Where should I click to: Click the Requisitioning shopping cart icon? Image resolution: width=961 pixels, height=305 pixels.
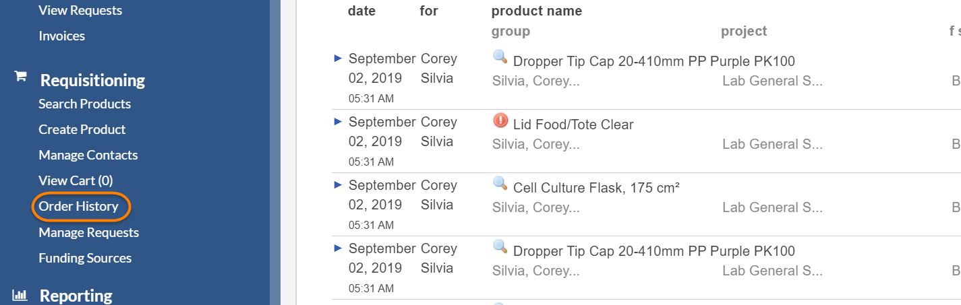21,77
